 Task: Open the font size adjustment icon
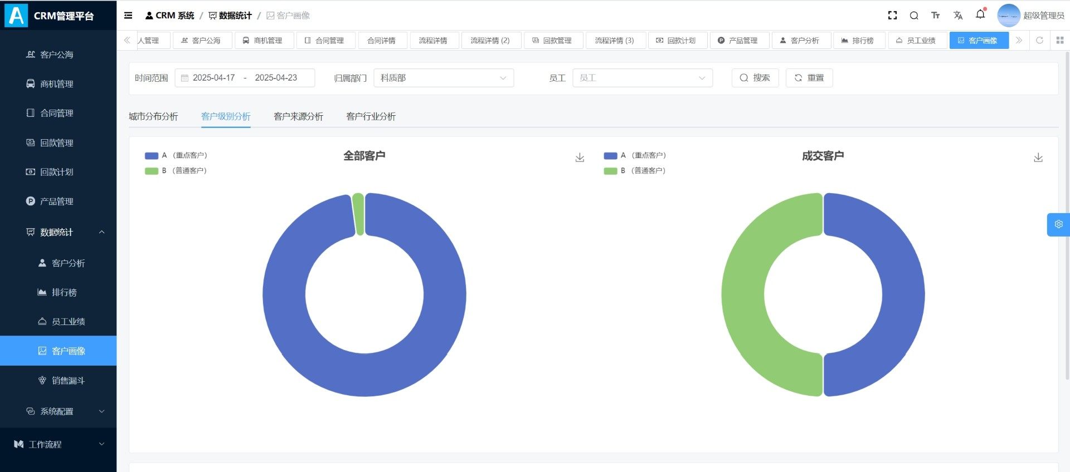(936, 16)
